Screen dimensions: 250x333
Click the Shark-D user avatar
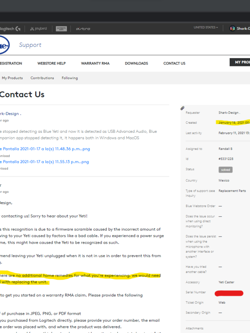point(232,28)
